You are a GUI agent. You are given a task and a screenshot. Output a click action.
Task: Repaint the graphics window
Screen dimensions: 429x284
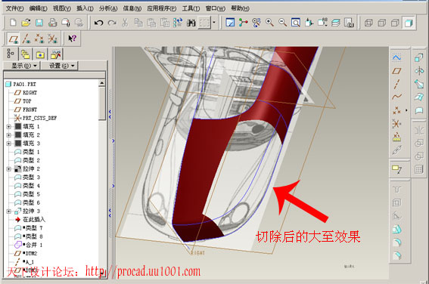click(230, 23)
